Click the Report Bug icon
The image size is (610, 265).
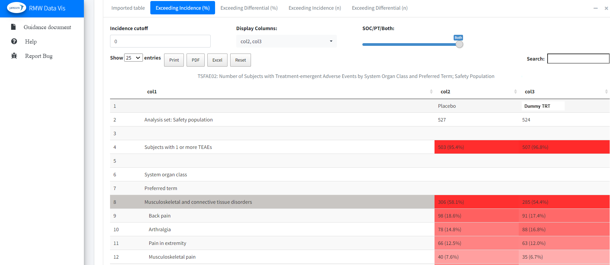point(14,56)
